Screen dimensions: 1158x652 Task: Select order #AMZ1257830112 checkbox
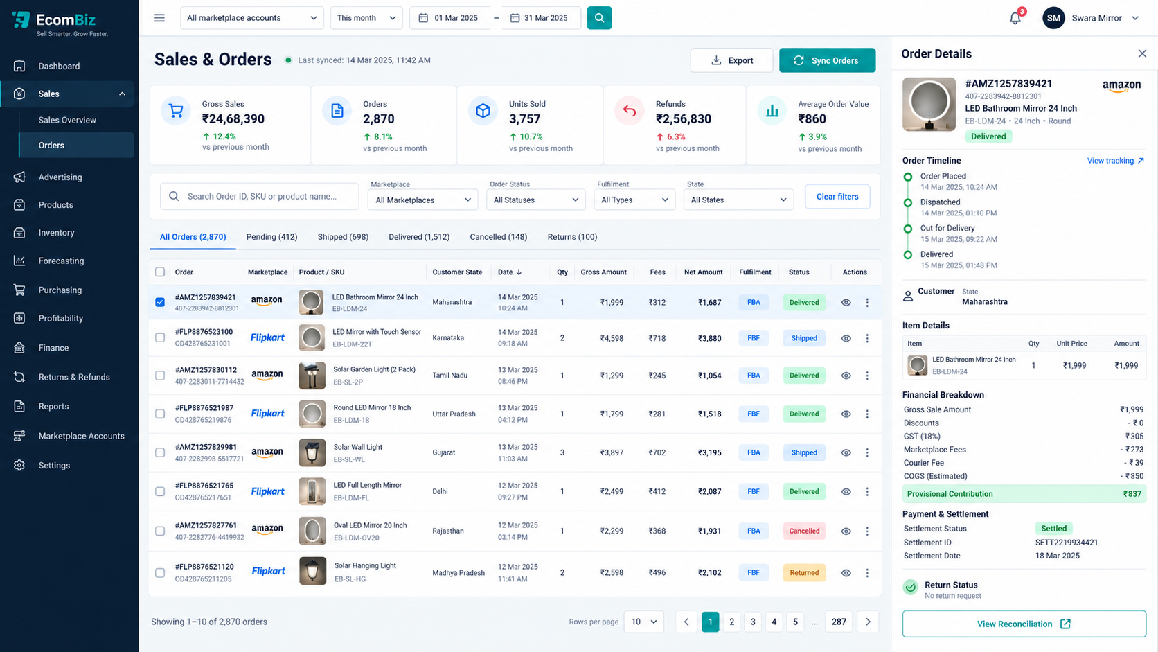[160, 375]
